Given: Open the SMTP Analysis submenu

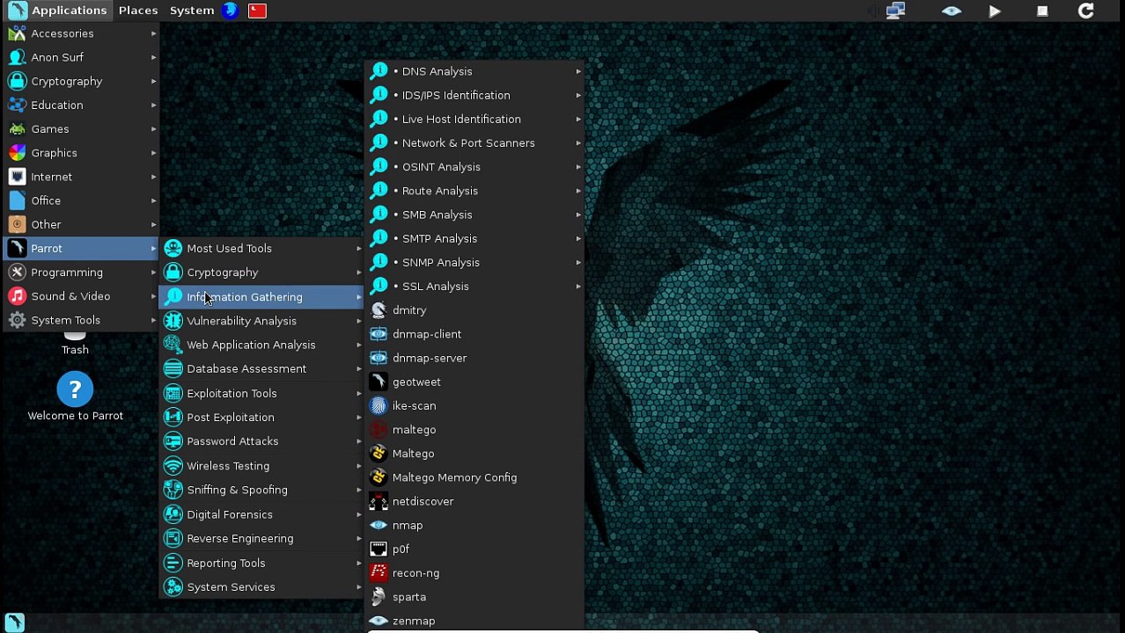Looking at the screenshot, I should pyautogui.click(x=475, y=238).
